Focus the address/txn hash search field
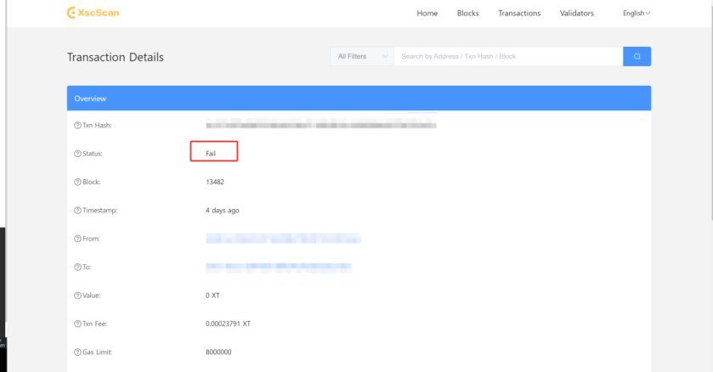The height and width of the screenshot is (372, 713). [508, 56]
